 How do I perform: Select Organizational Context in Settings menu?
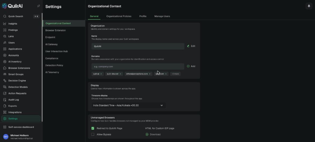pyautogui.click(x=64, y=23)
